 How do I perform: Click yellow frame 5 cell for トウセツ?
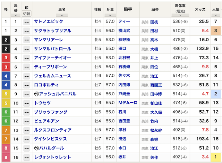(6, 103)
